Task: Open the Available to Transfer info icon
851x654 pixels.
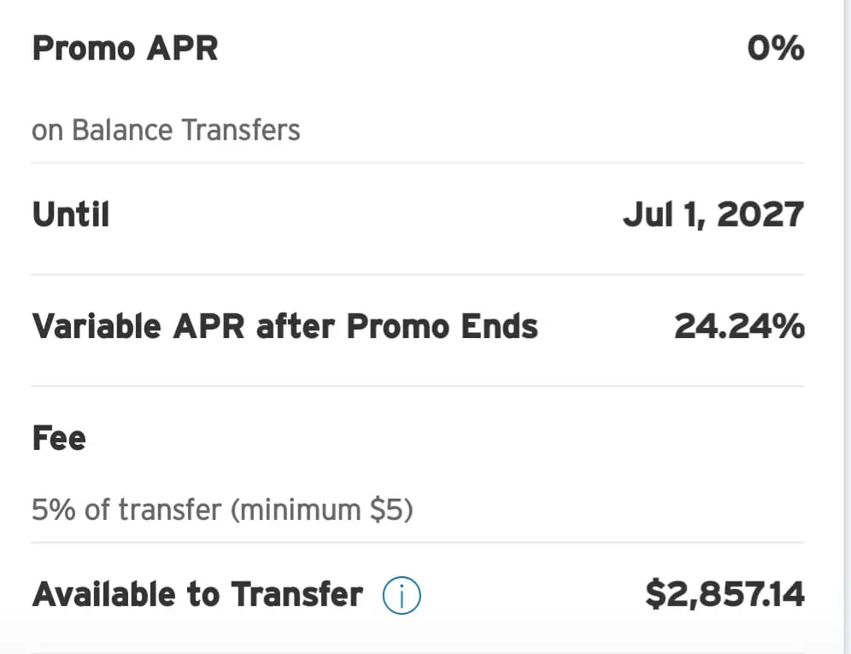Action: tap(402, 595)
